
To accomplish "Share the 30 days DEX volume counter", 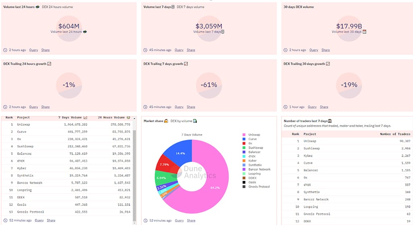I will (325, 50).
